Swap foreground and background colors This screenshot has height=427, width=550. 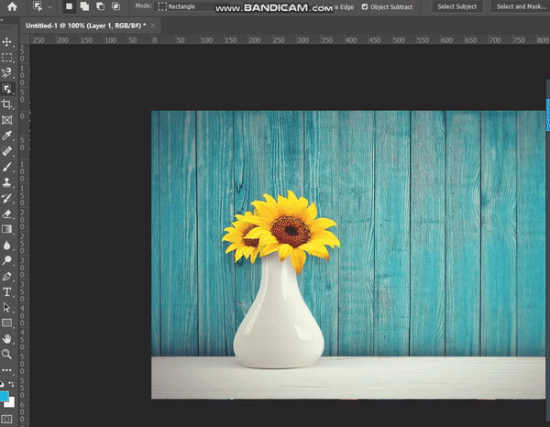[11, 384]
